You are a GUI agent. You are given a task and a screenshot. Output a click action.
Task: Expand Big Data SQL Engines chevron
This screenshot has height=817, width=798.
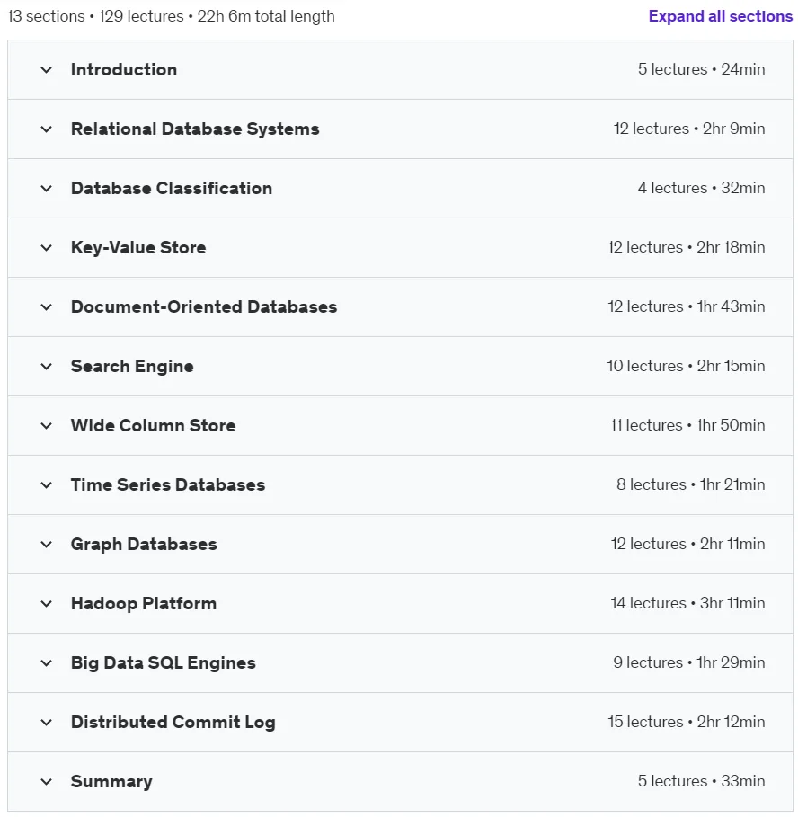point(47,664)
